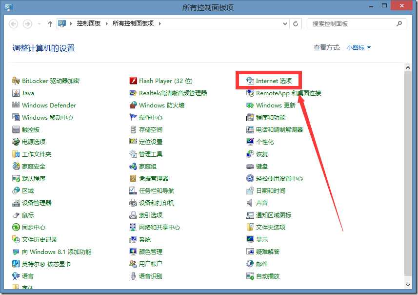Open the 文件历史记录 link
The width and height of the screenshot is (418, 295).
point(40,239)
